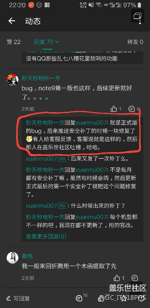Open username 暮烛 profile link
The height and width of the screenshot is (308, 150).
coord(27,256)
